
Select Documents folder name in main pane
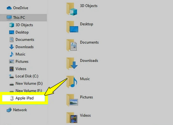[89, 42]
